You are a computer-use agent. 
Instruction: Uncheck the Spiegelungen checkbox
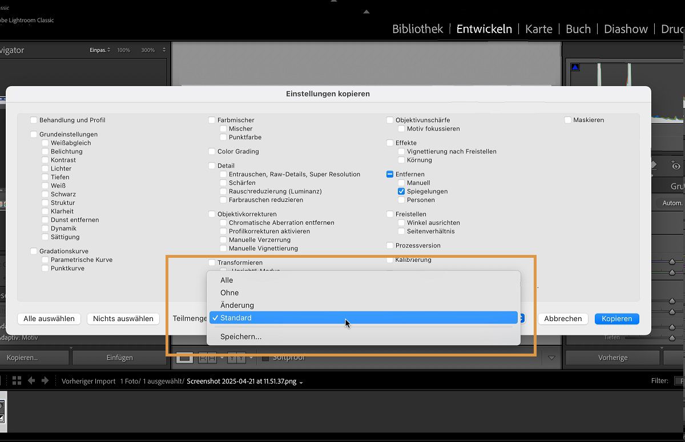401,191
